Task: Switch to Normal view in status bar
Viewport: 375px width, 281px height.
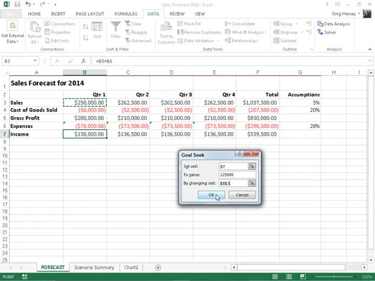Action: pos(275,277)
